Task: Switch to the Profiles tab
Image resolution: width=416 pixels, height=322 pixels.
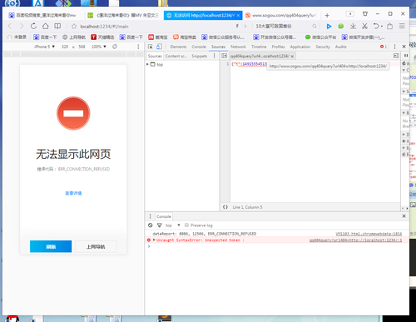Action: click(x=278, y=47)
